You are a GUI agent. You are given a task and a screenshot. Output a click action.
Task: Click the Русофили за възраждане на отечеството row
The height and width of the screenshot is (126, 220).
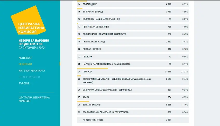(x=133, y=112)
